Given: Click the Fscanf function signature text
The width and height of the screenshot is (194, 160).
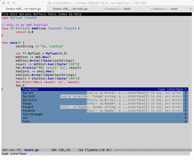Looking at the screenshot, I should coord(121,107).
